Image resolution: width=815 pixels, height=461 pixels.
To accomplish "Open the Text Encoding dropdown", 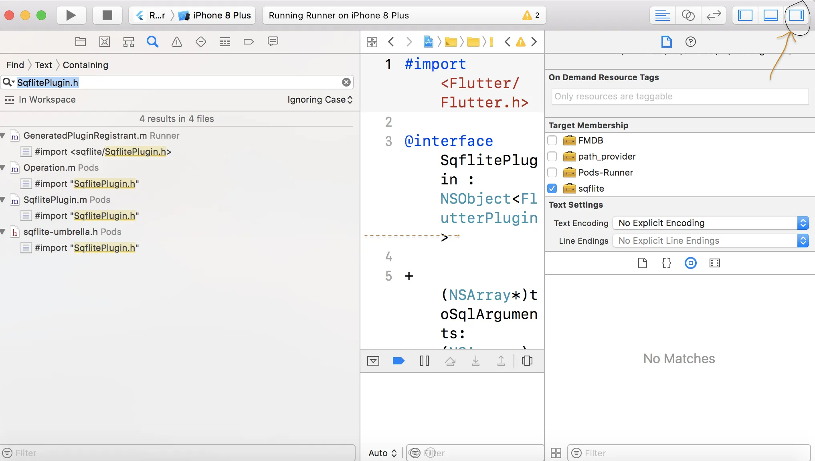I will 710,223.
